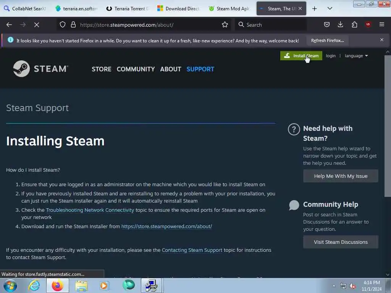Open the Windows Start button
The image size is (391, 293).
point(10,285)
